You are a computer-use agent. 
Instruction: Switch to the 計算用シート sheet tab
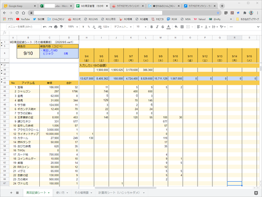(x=121, y=193)
